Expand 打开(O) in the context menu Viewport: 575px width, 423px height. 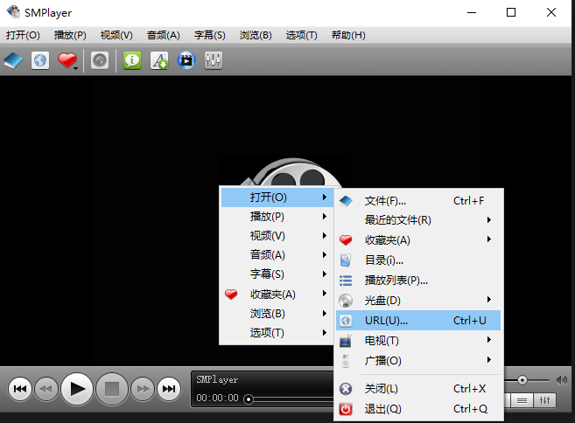[277, 198]
